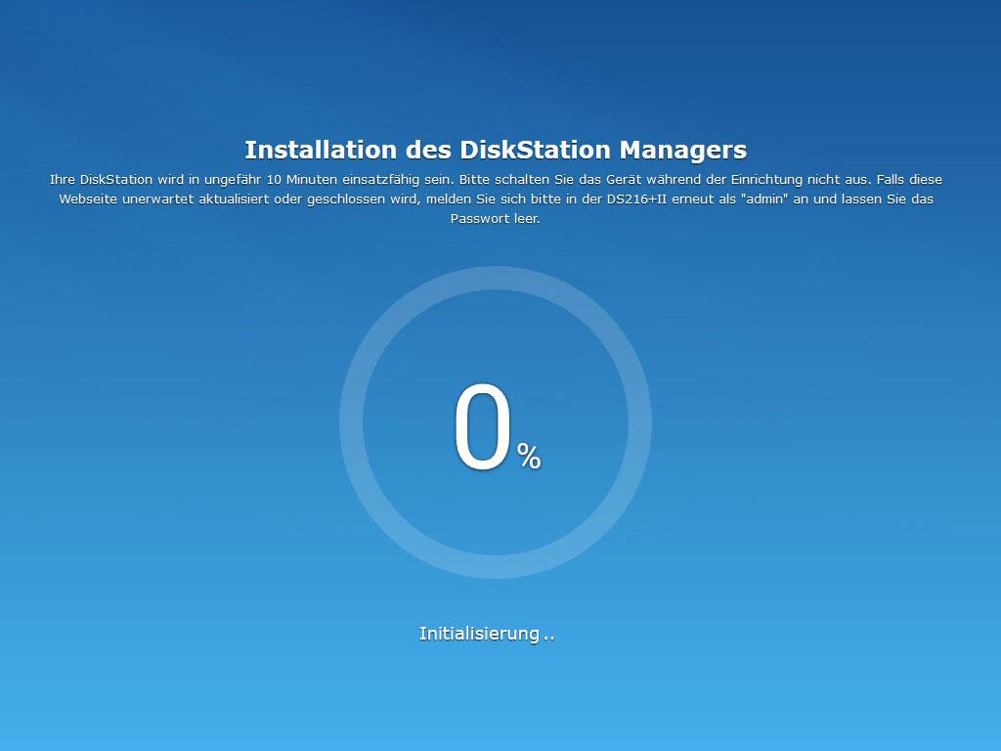Viewport: 1001px width, 751px height.
Task: Click the large "0" percentage value
Action: coord(483,426)
